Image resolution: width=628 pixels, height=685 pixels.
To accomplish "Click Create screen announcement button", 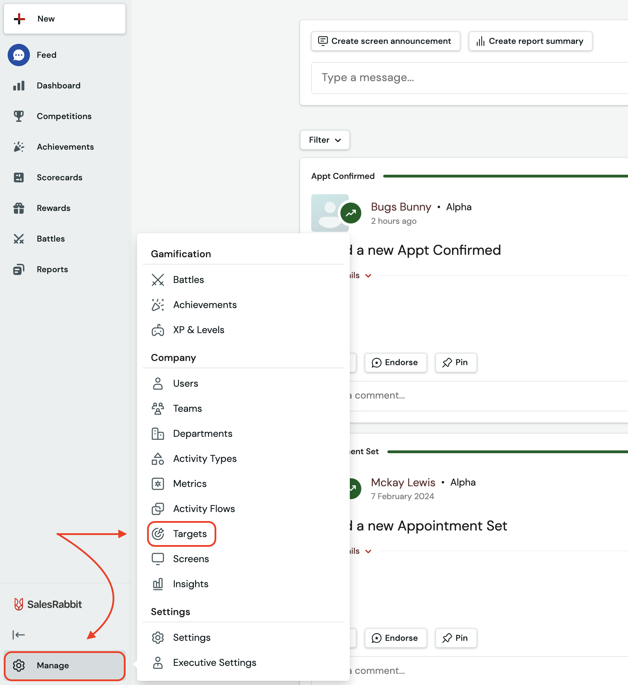I will pyautogui.click(x=386, y=41).
